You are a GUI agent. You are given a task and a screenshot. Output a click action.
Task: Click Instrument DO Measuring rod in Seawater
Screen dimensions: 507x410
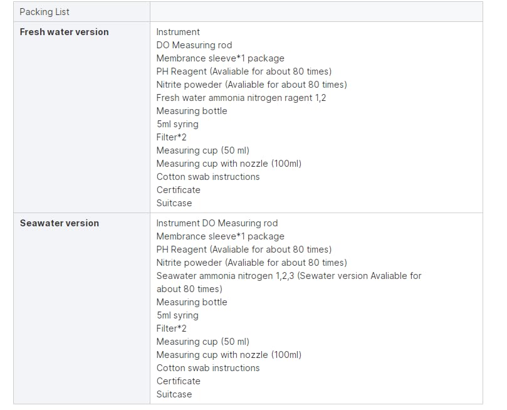coord(217,223)
